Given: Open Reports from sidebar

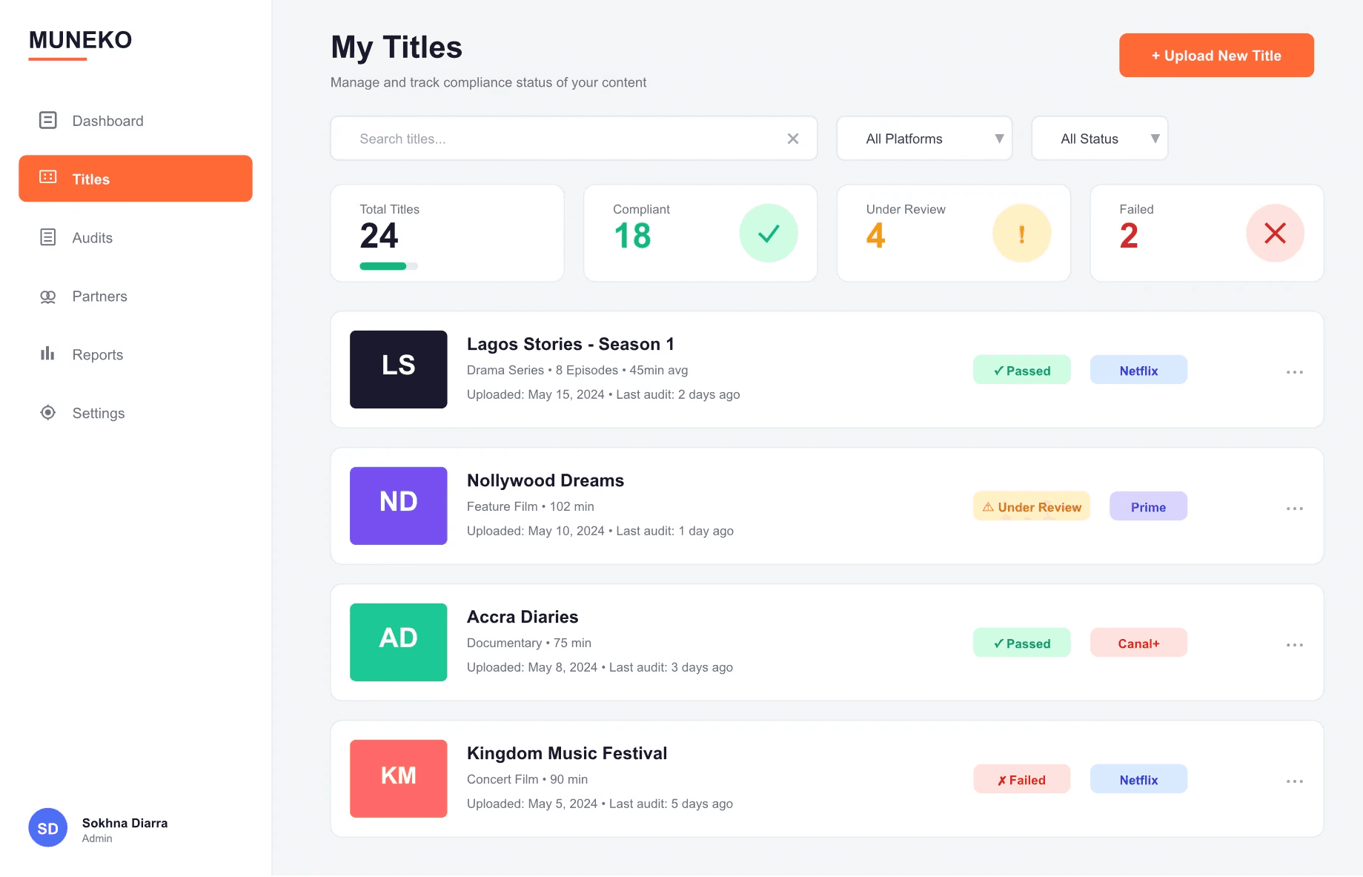Looking at the screenshot, I should pos(136,354).
